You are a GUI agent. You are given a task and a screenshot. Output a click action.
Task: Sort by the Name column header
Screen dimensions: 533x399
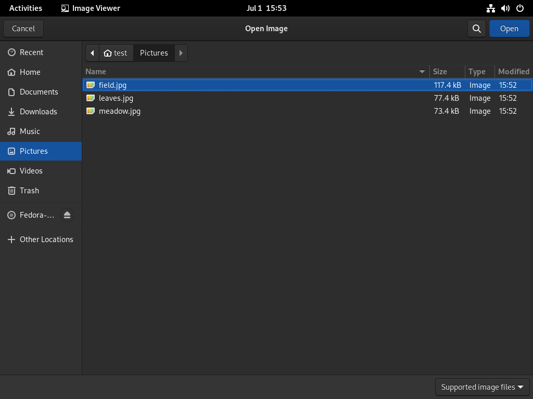256,72
